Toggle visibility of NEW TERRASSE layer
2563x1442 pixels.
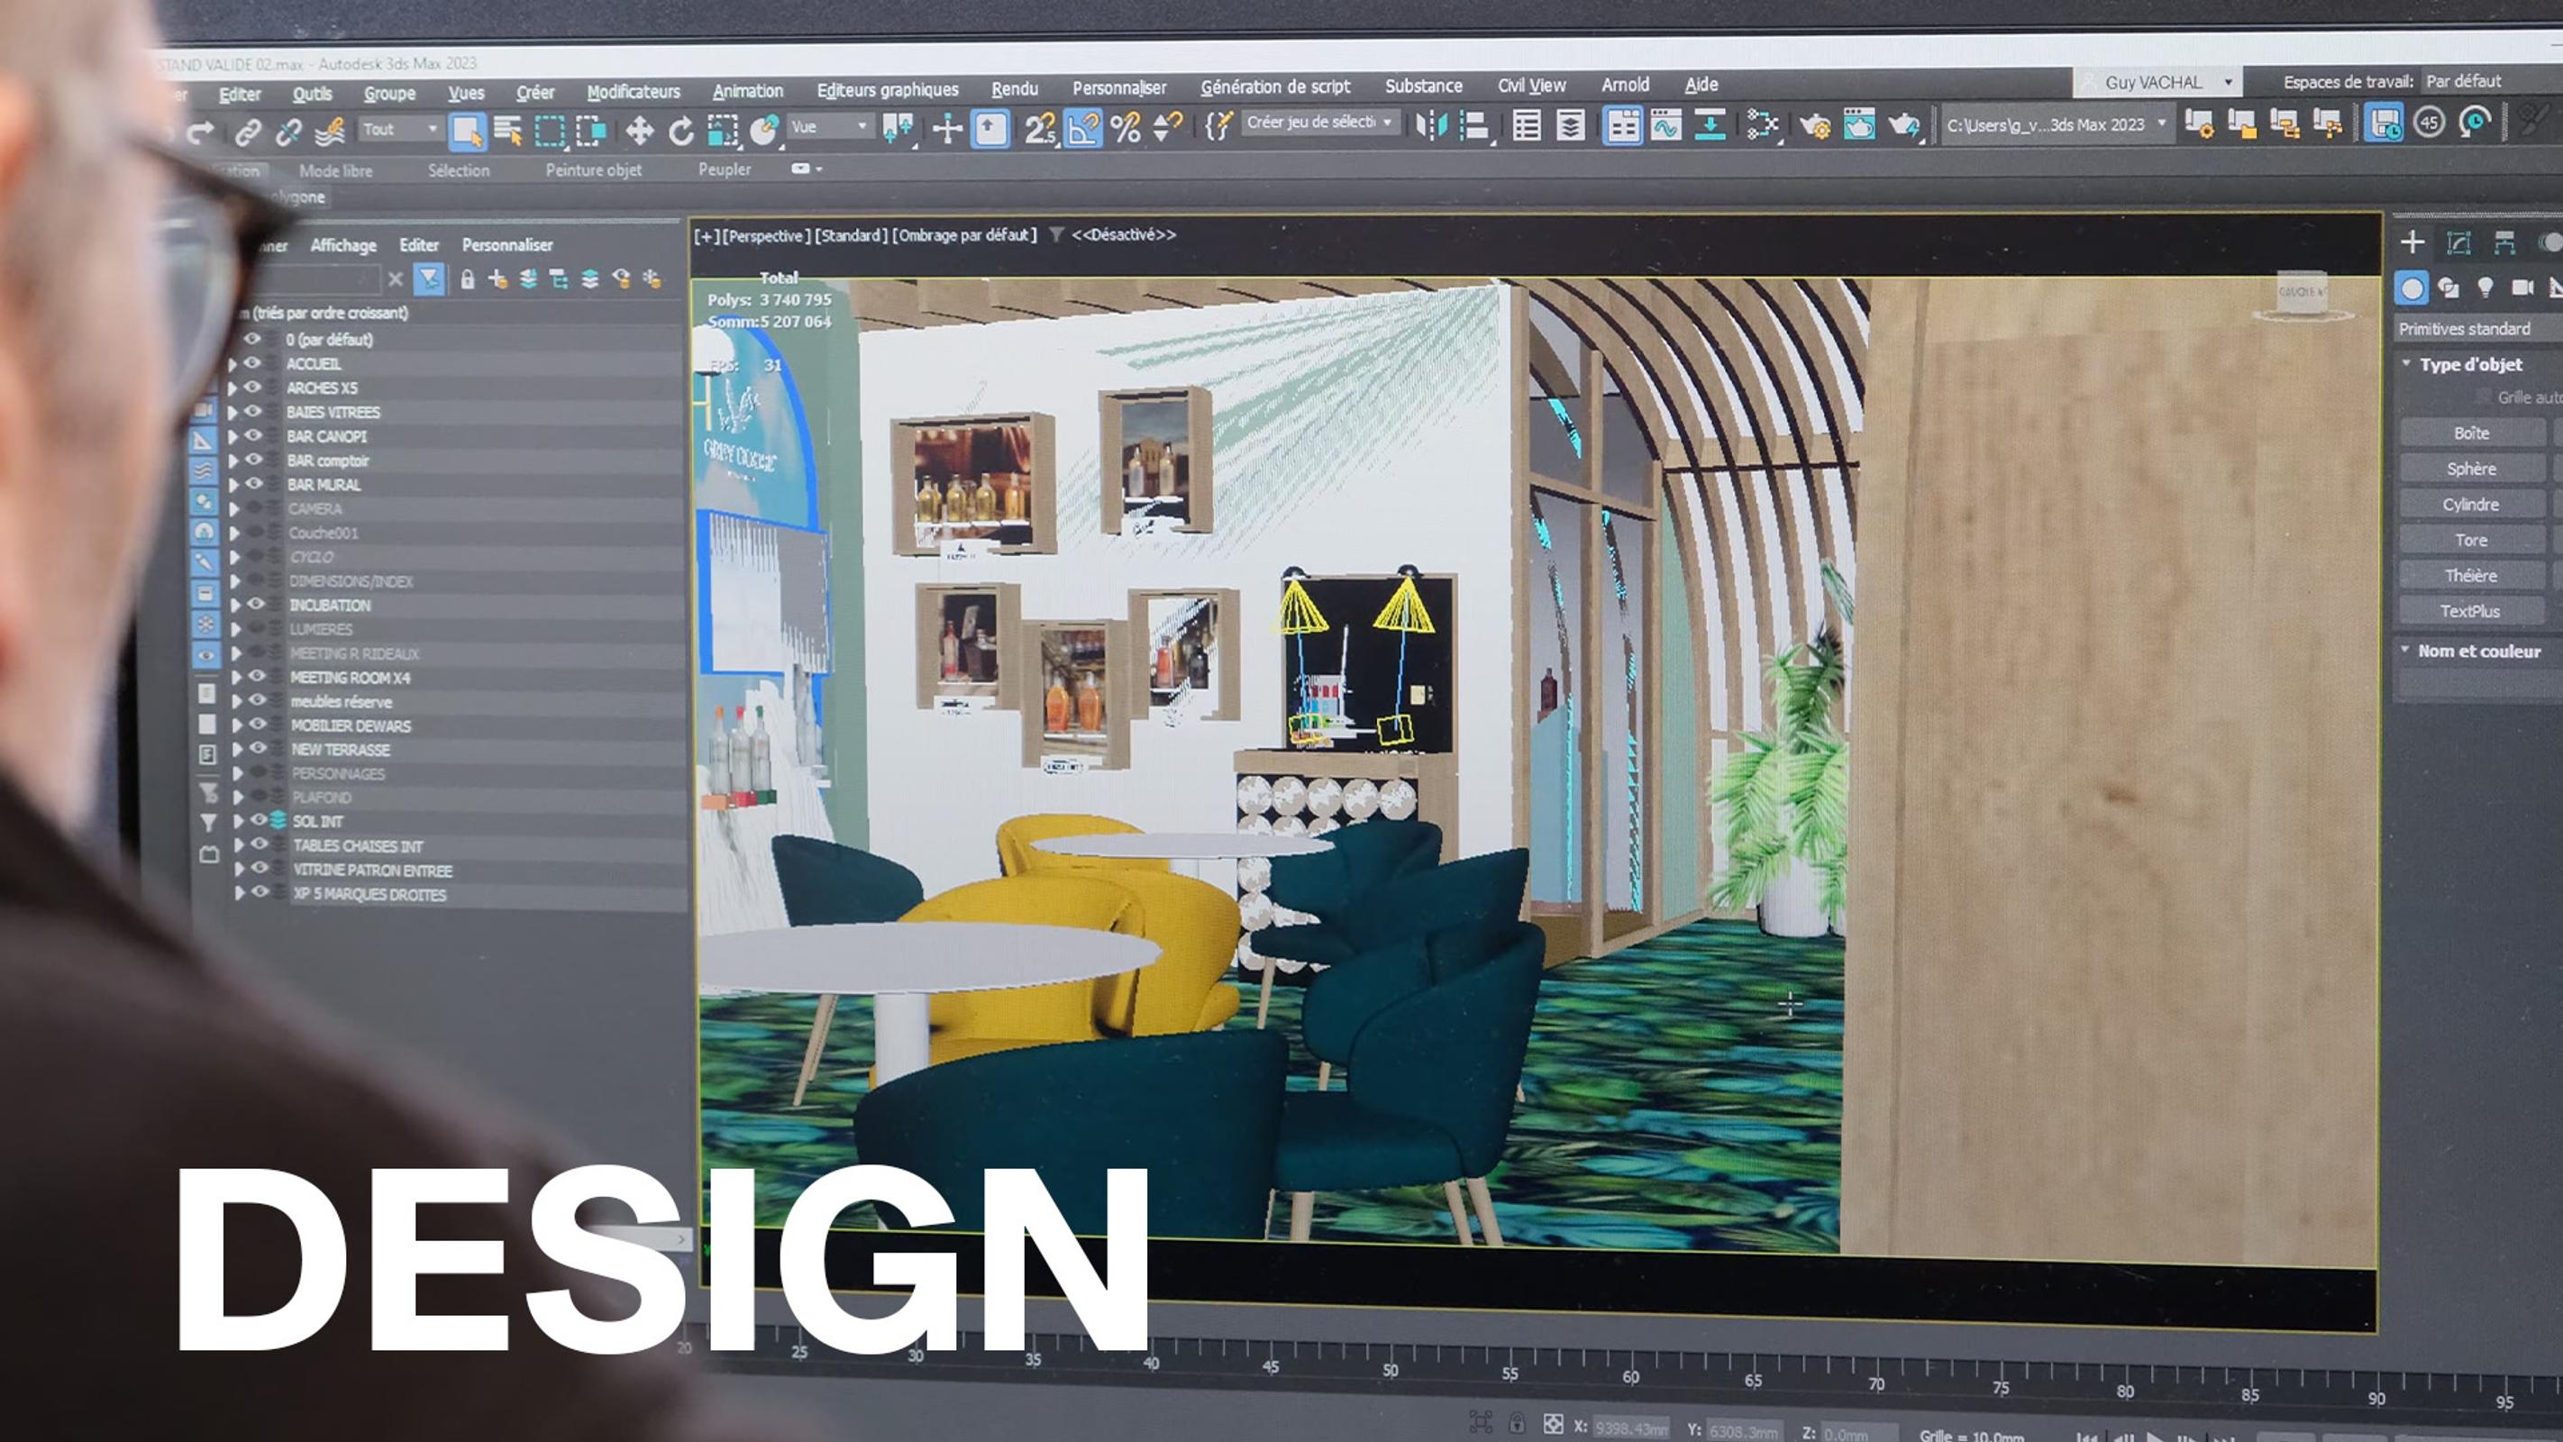(258, 748)
